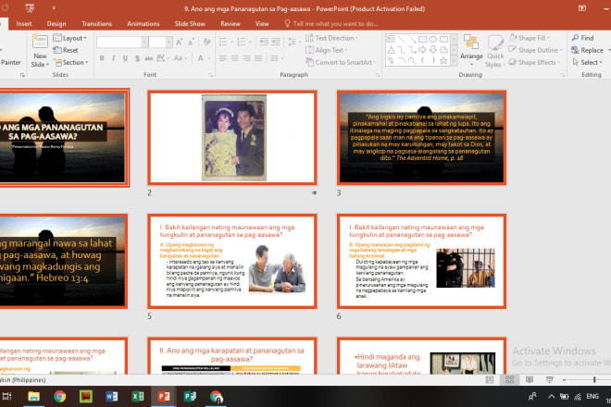The height and width of the screenshot is (407, 611).
Task: Click Decrease List Level icon
Action: coord(264,42)
